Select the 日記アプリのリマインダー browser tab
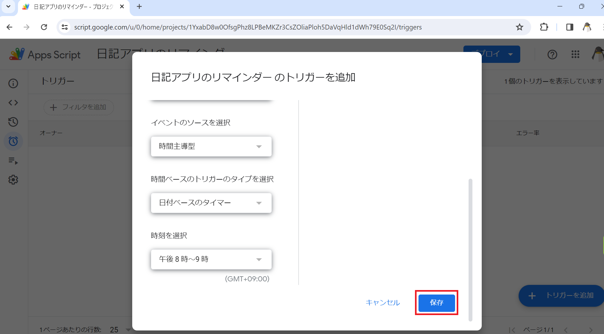The width and height of the screenshot is (604, 334). [73, 7]
